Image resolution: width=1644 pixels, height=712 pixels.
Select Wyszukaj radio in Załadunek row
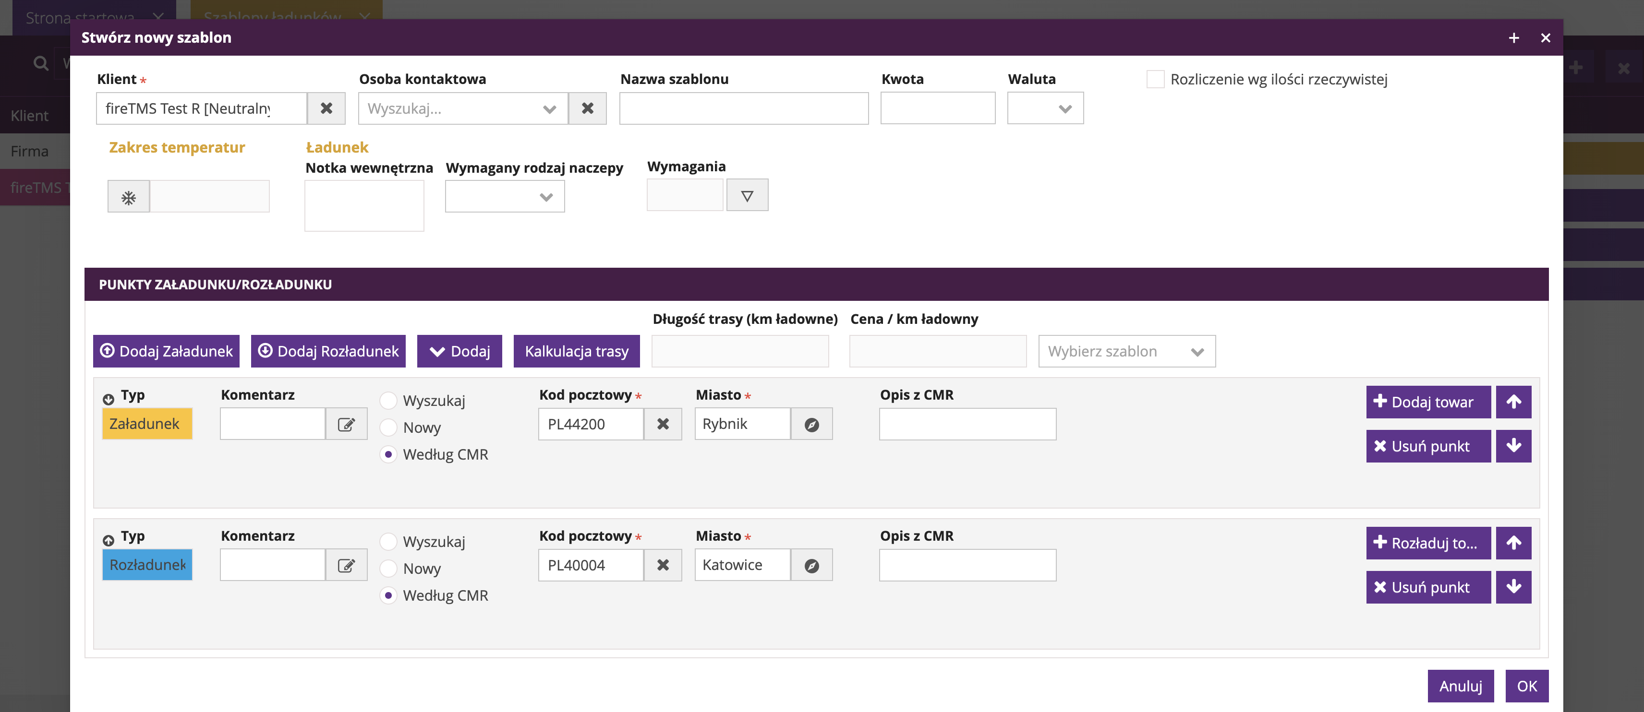point(388,401)
